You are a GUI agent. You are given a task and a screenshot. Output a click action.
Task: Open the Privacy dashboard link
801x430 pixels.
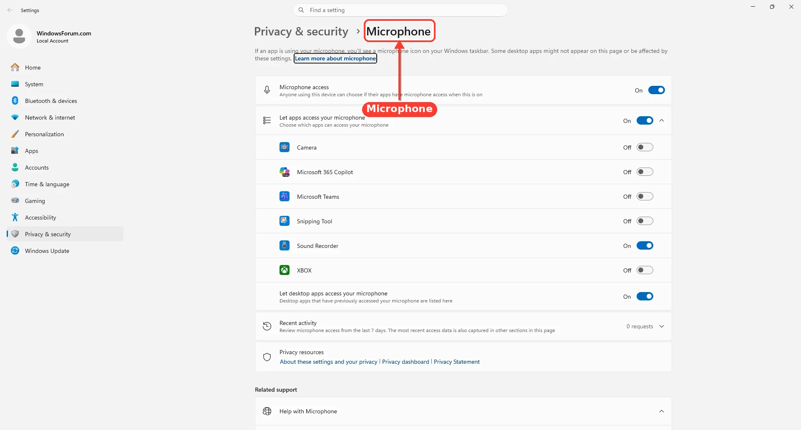pos(406,362)
